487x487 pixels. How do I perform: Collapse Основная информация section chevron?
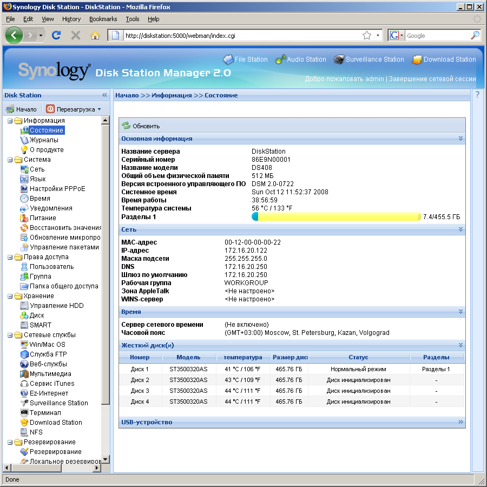pyautogui.click(x=460, y=139)
